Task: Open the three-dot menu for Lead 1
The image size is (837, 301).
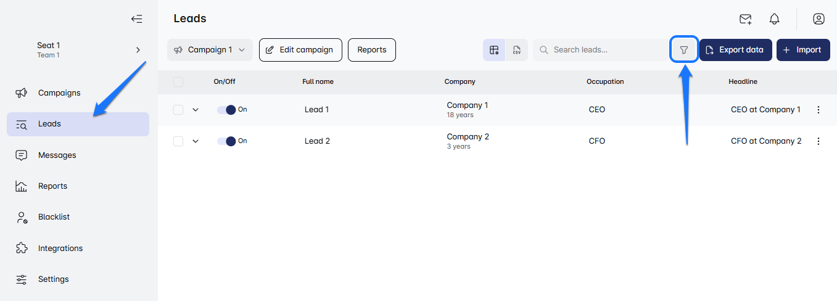Action: (x=818, y=110)
